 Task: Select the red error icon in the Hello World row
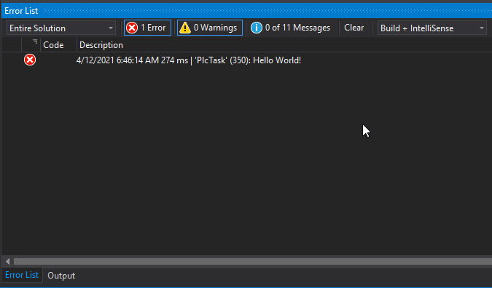(x=30, y=60)
